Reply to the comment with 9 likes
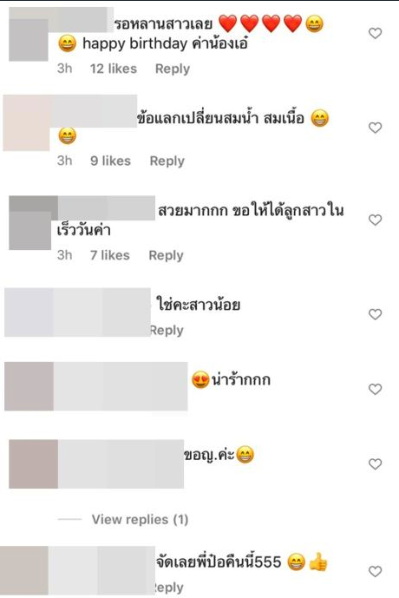Viewport: 399px width, 598px height. tap(167, 161)
